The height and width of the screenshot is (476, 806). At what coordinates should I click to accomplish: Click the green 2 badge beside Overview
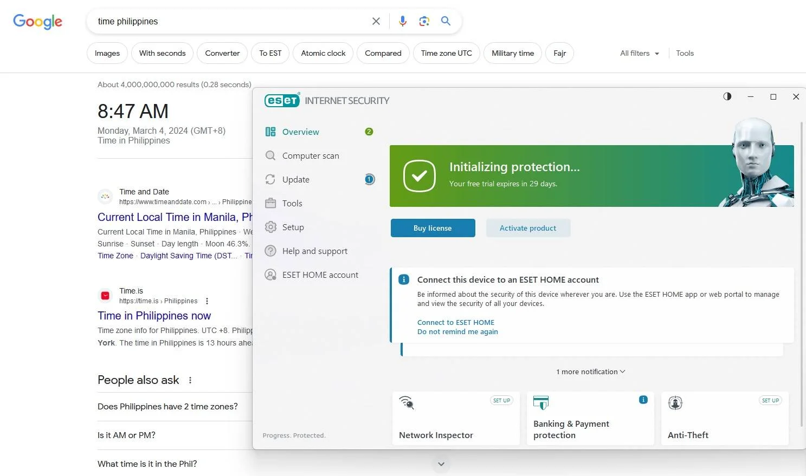click(x=369, y=132)
